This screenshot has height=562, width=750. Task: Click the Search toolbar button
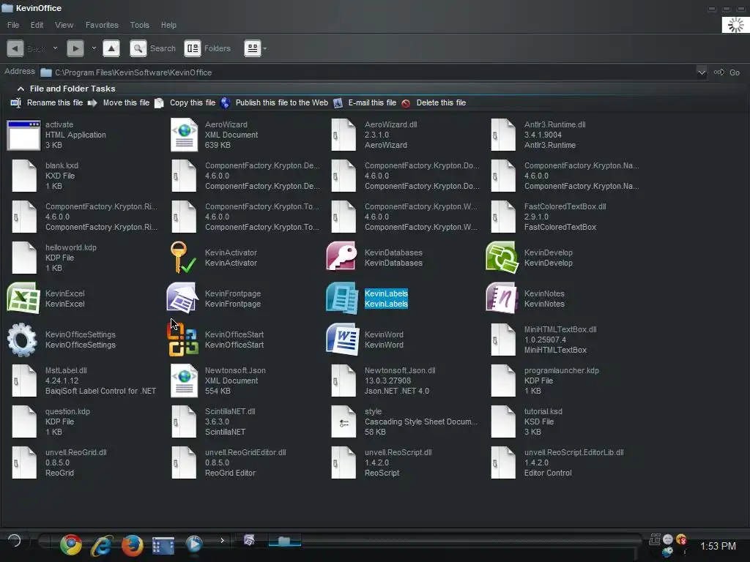pos(152,48)
